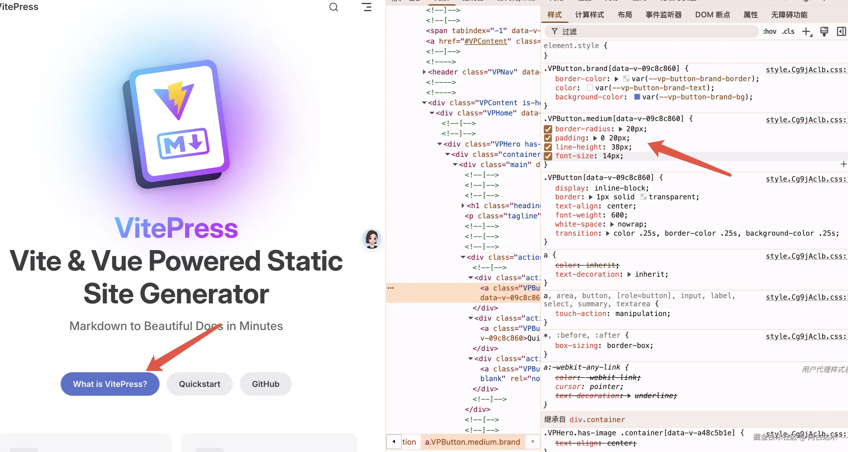Open the color property white swatch

pyautogui.click(x=590, y=88)
